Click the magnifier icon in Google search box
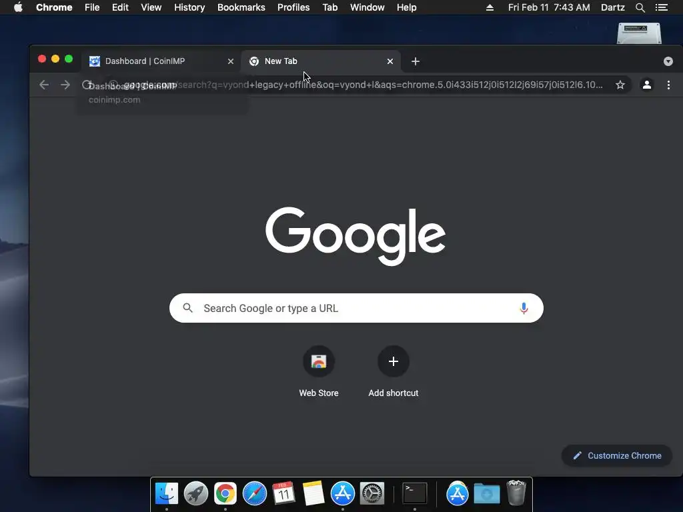The image size is (683, 512). click(x=187, y=308)
